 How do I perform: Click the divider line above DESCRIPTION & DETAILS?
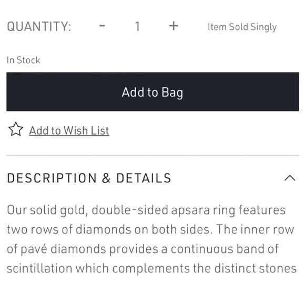(x=152, y=156)
